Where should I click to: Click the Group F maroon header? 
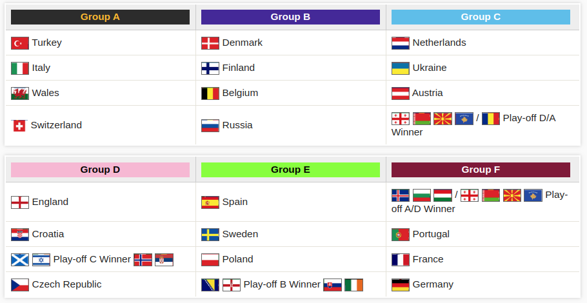point(481,170)
